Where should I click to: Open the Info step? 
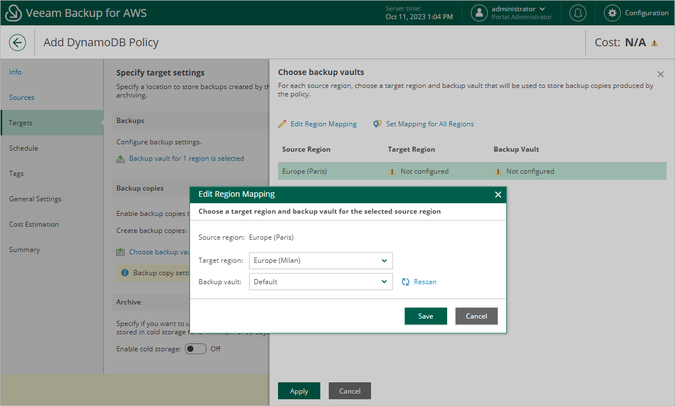coord(15,72)
